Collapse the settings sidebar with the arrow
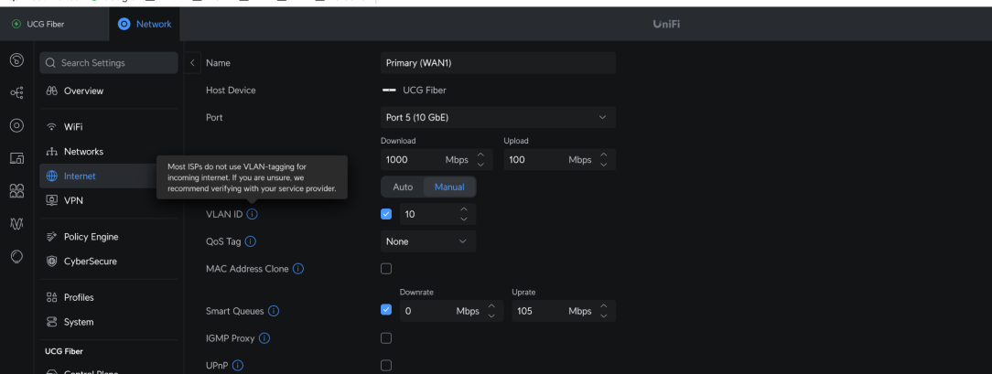This screenshot has height=374, width=992. 192,63
